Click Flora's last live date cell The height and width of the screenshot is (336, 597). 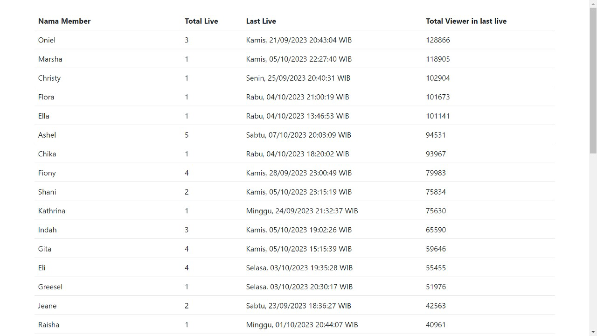coord(298,97)
